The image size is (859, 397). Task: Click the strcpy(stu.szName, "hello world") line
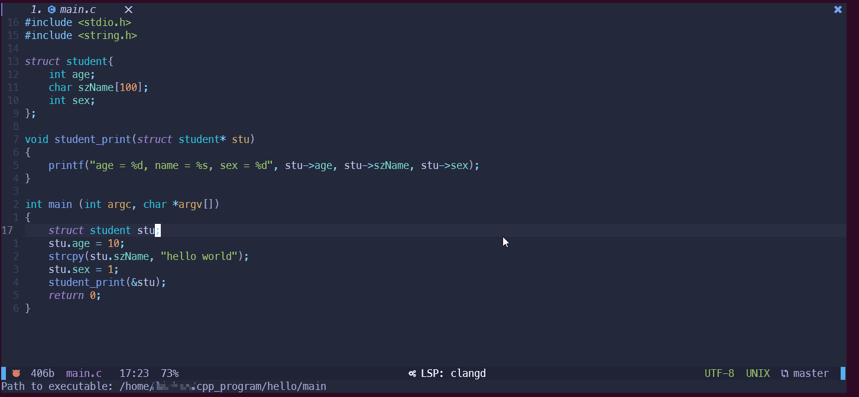coord(149,256)
